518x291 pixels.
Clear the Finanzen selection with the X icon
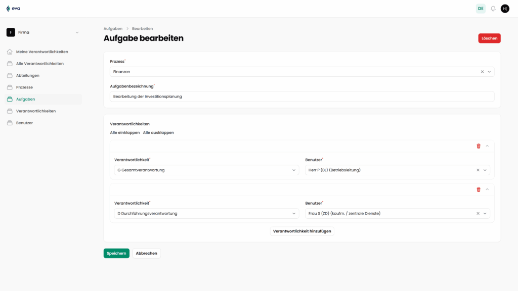pos(482,71)
